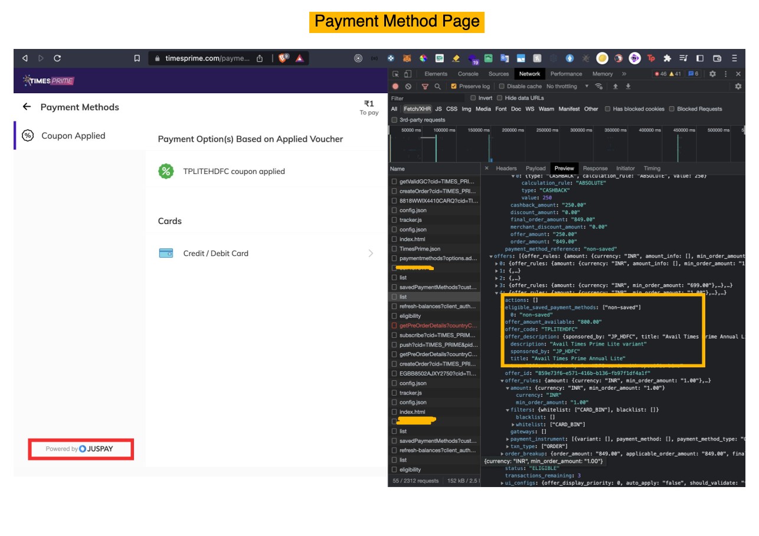Toggle the network filter funnel icon
759x536 pixels.
coord(425,86)
